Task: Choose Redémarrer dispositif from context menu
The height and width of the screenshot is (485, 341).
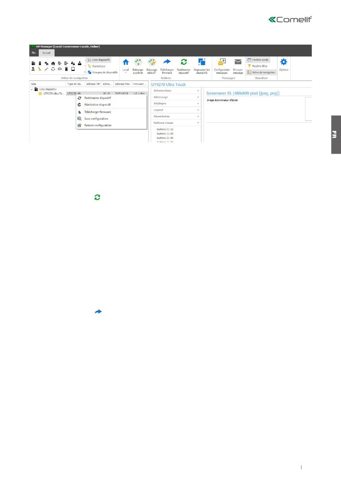Action: tap(111, 98)
